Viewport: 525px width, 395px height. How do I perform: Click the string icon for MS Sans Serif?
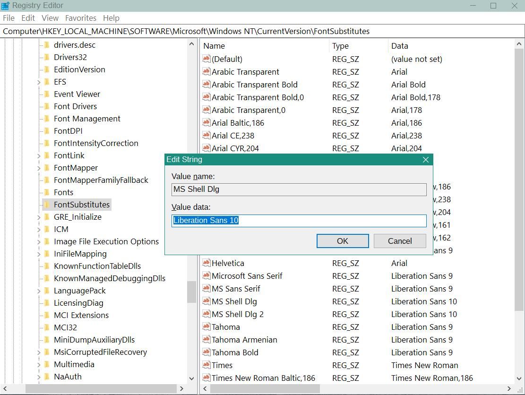coord(206,288)
